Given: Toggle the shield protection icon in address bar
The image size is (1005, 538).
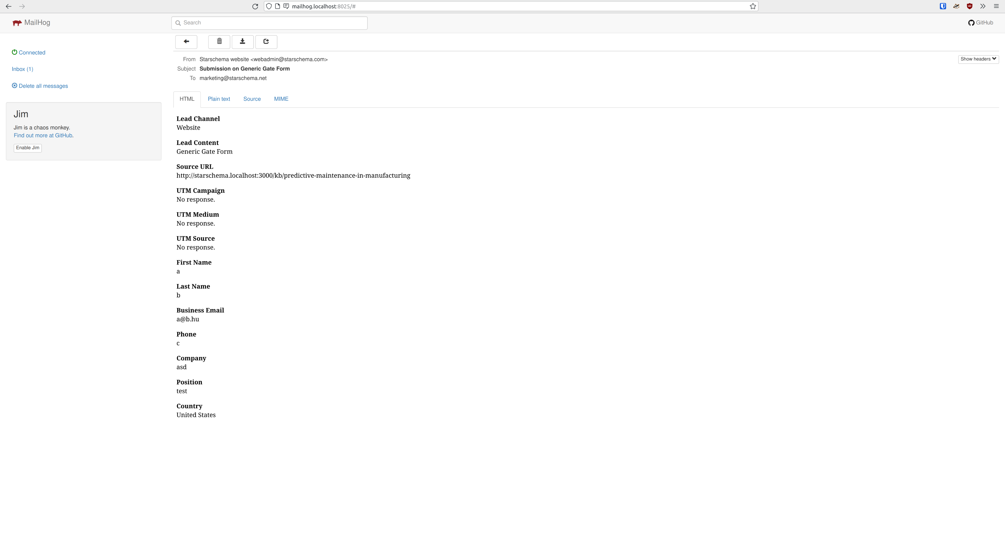Looking at the screenshot, I should click(x=269, y=6).
